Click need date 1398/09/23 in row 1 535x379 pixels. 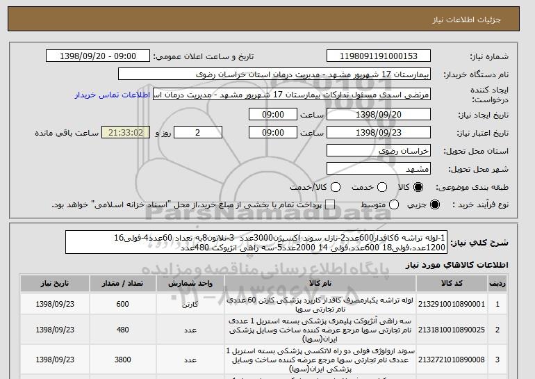55,304
